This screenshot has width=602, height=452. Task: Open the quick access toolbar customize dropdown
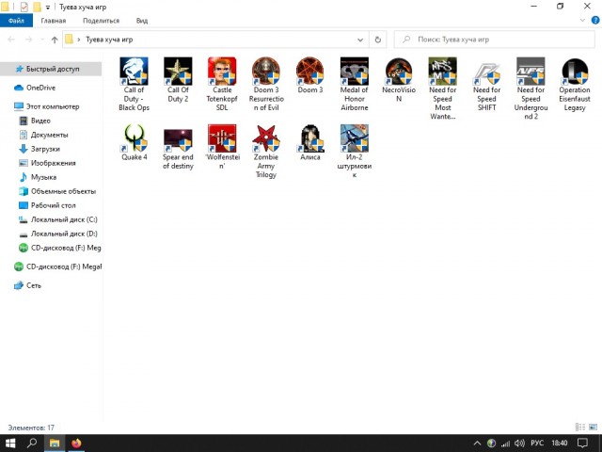48,7
